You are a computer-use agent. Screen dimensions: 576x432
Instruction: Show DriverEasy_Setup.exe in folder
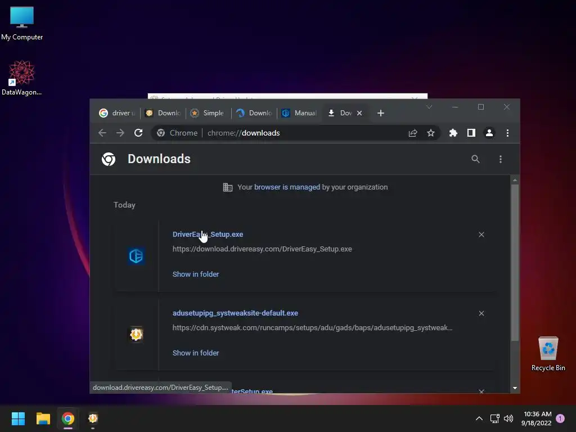click(x=195, y=274)
